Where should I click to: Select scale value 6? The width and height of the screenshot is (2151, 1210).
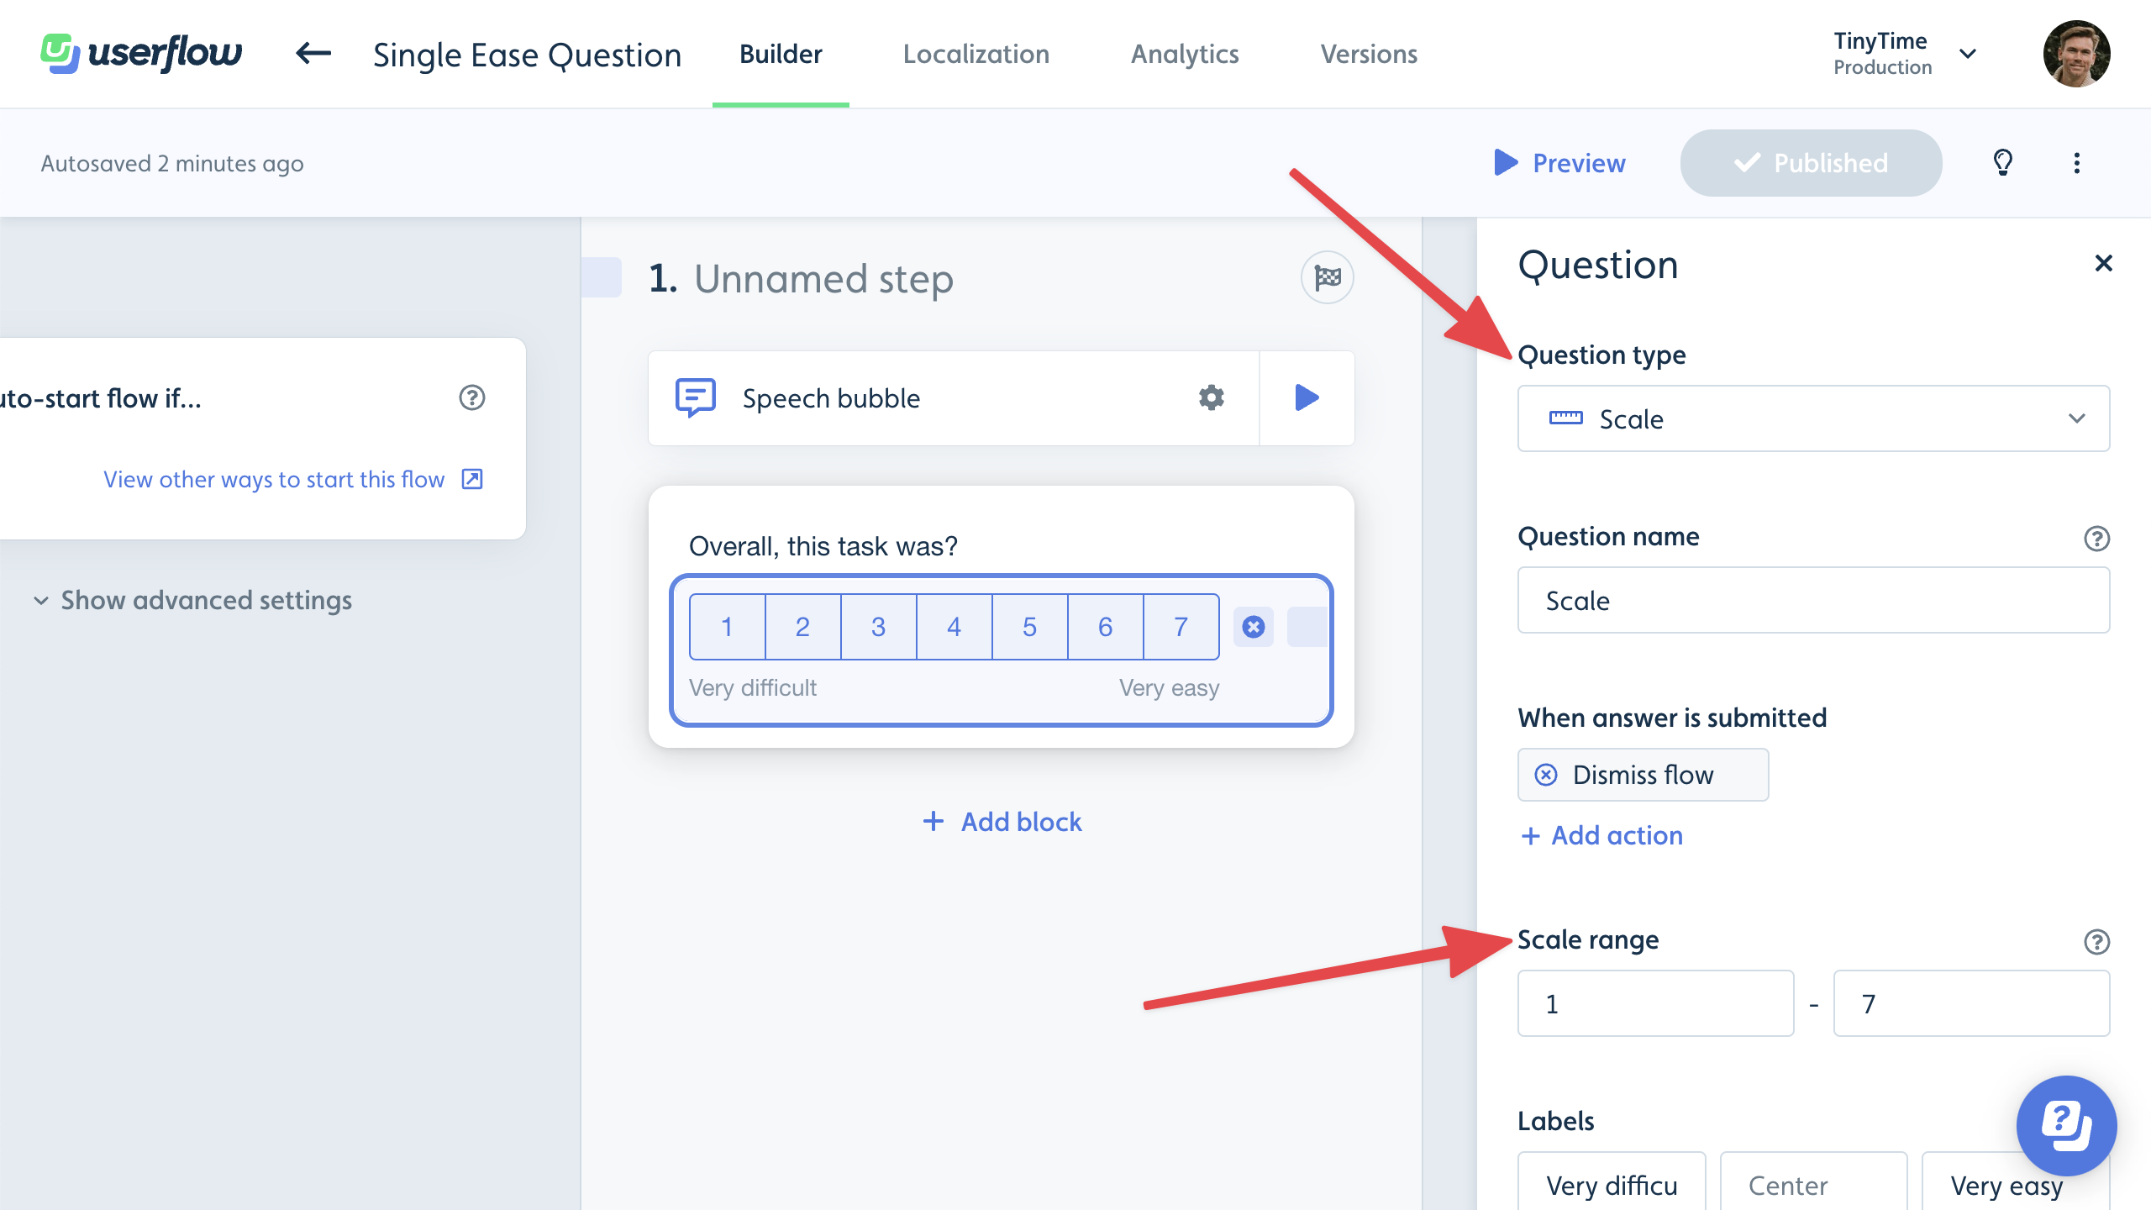(1105, 627)
